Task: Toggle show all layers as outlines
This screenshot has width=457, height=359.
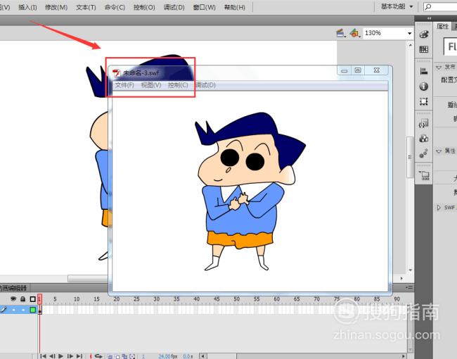Action: point(32,299)
